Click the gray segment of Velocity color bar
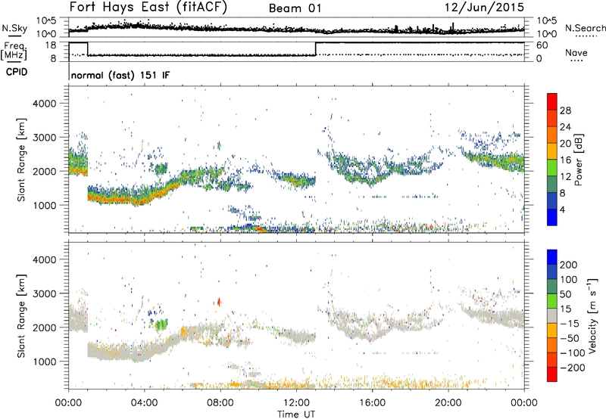 click(x=552, y=315)
